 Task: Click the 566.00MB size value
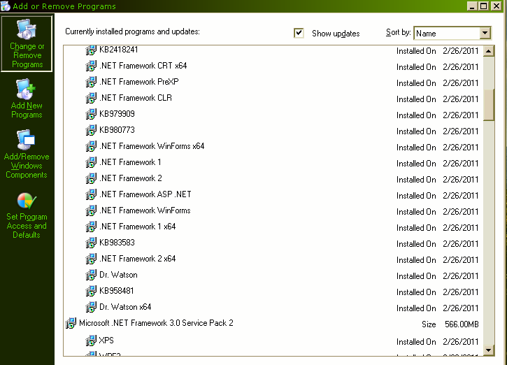pyautogui.click(x=462, y=324)
